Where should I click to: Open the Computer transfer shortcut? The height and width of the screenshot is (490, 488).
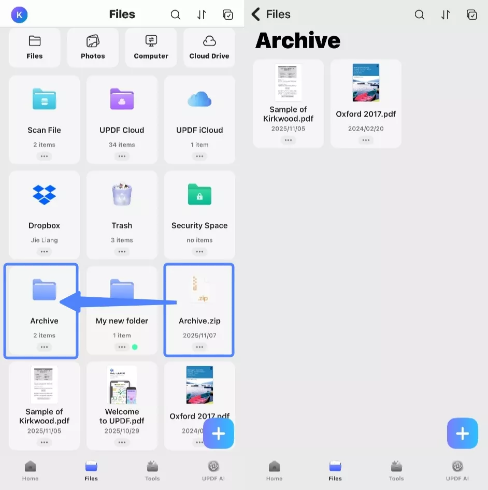pyautogui.click(x=151, y=48)
